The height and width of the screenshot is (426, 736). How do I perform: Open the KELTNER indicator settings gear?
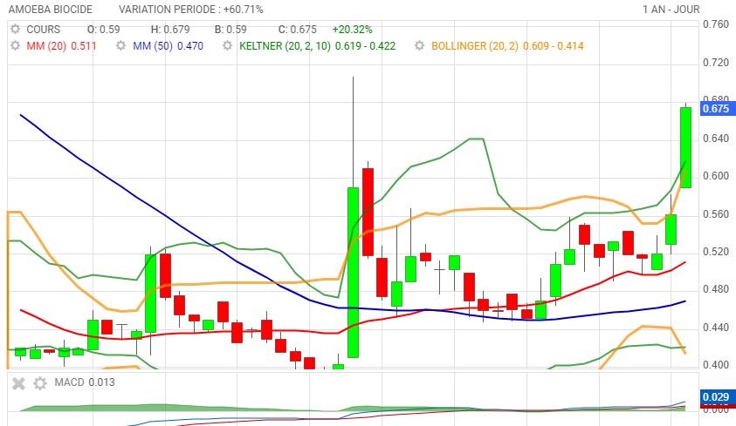click(228, 46)
